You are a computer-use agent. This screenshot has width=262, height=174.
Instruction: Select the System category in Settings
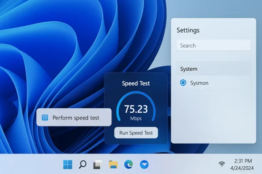[x=213, y=69]
